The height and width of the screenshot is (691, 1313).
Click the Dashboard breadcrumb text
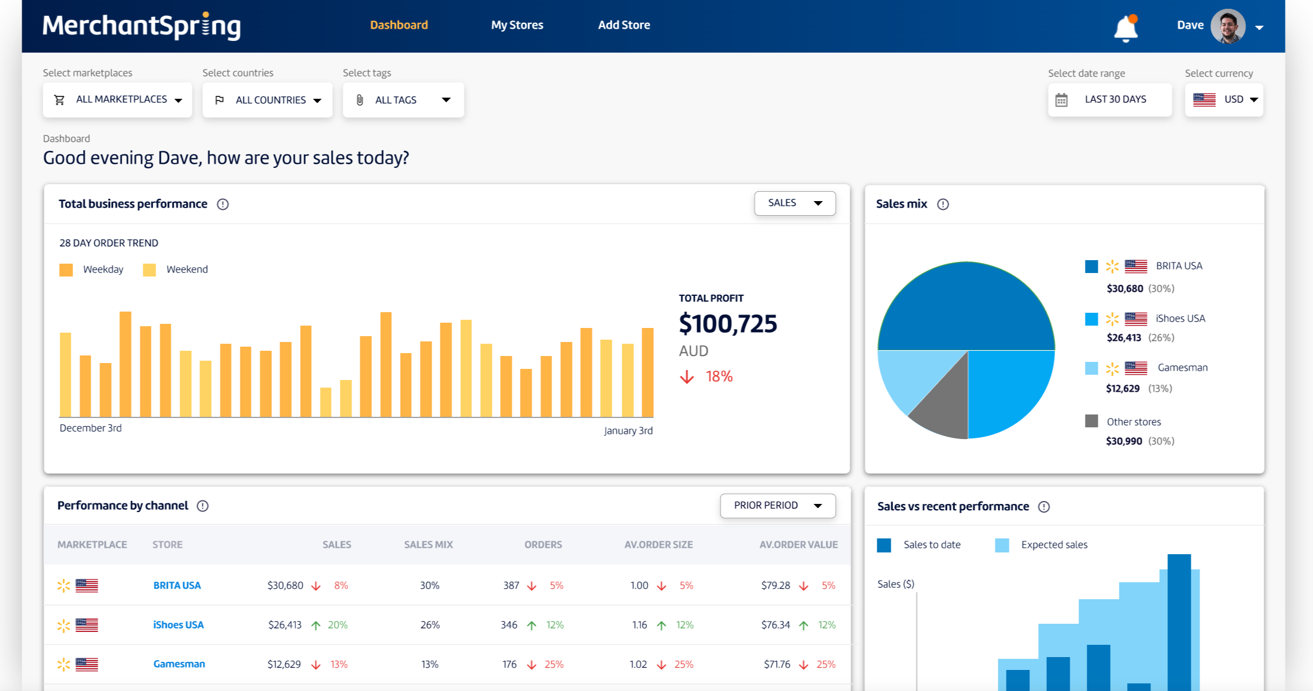67,139
